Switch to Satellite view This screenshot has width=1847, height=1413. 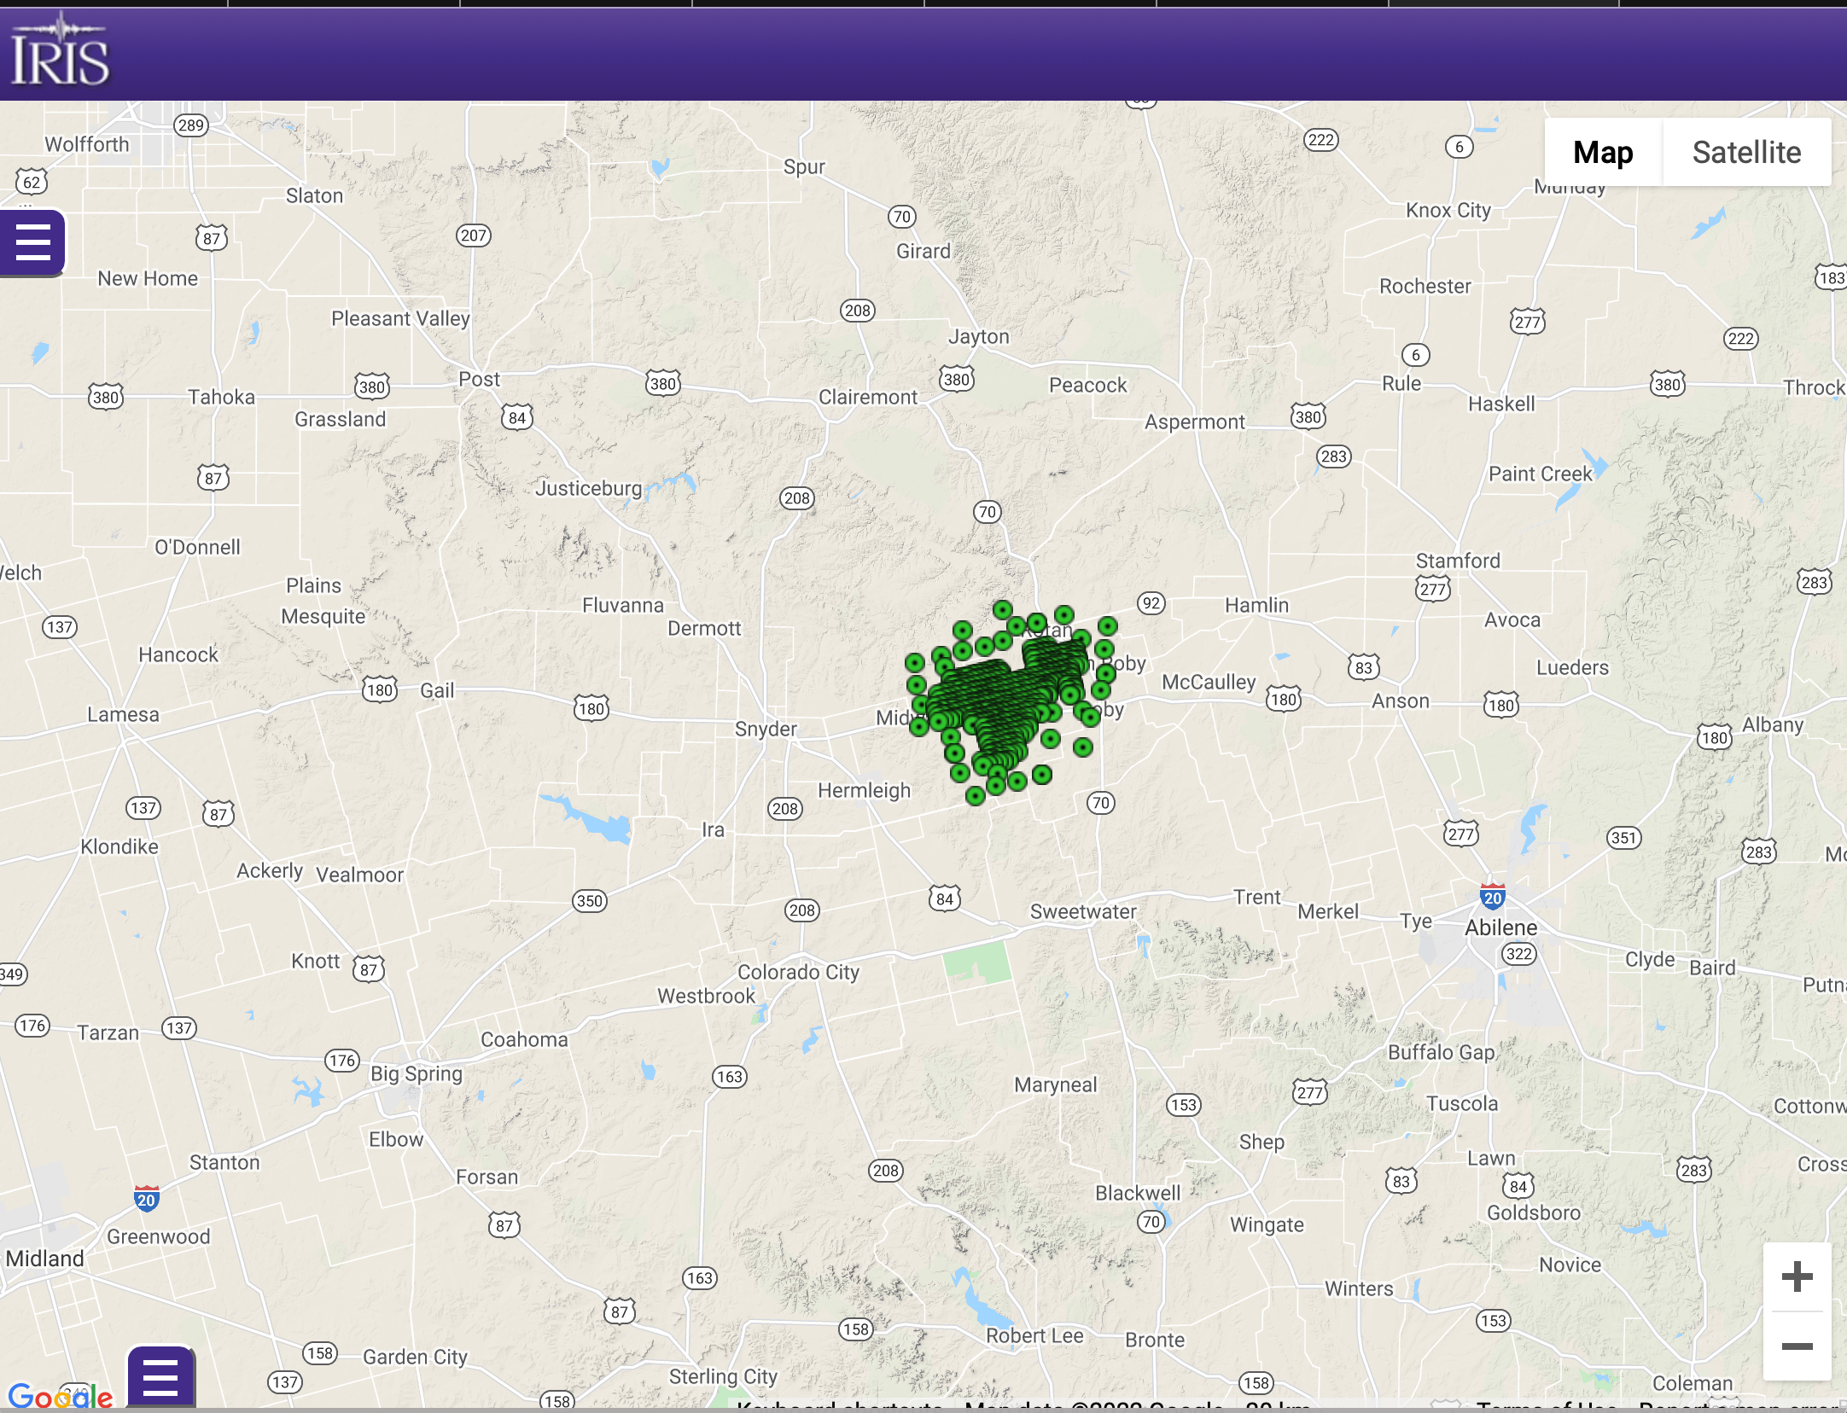pos(1746,152)
